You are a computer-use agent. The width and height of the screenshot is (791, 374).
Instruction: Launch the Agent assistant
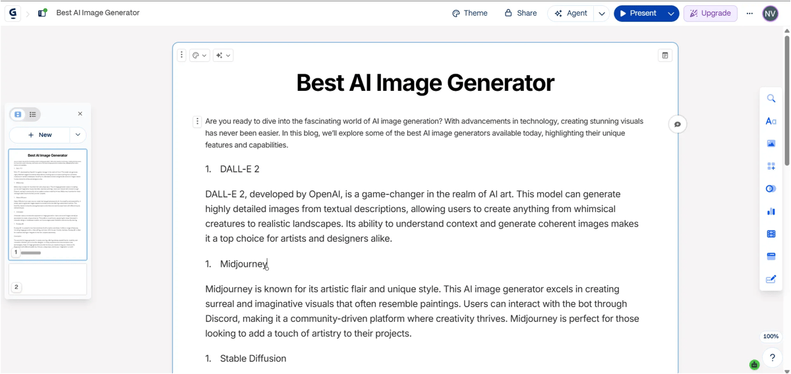[571, 13]
